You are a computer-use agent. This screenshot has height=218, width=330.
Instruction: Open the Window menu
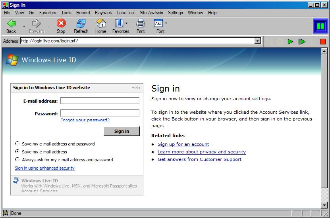[195, 13]
